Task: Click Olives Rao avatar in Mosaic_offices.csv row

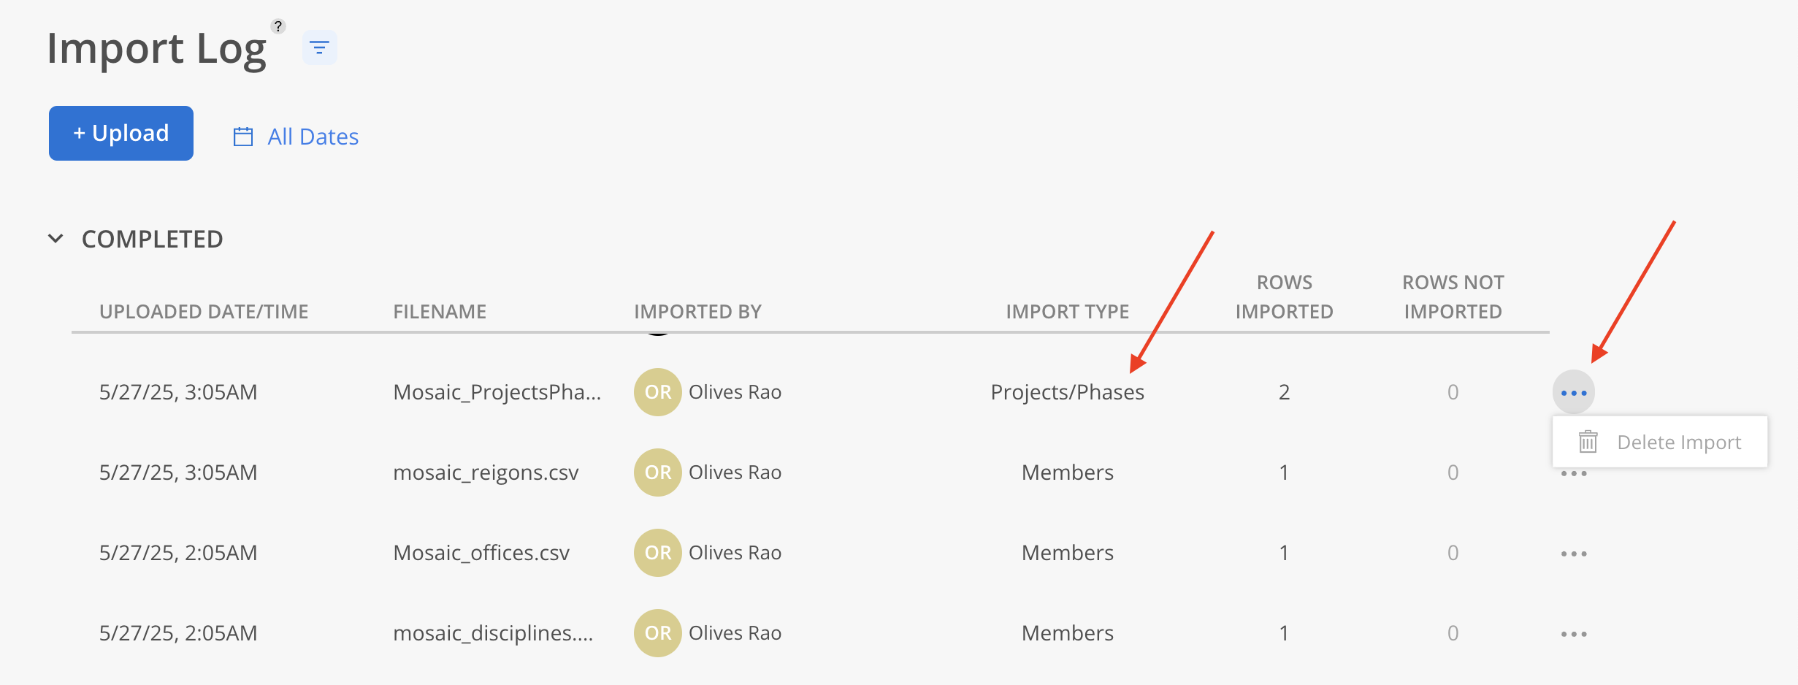Action: (x=657, y=553)
